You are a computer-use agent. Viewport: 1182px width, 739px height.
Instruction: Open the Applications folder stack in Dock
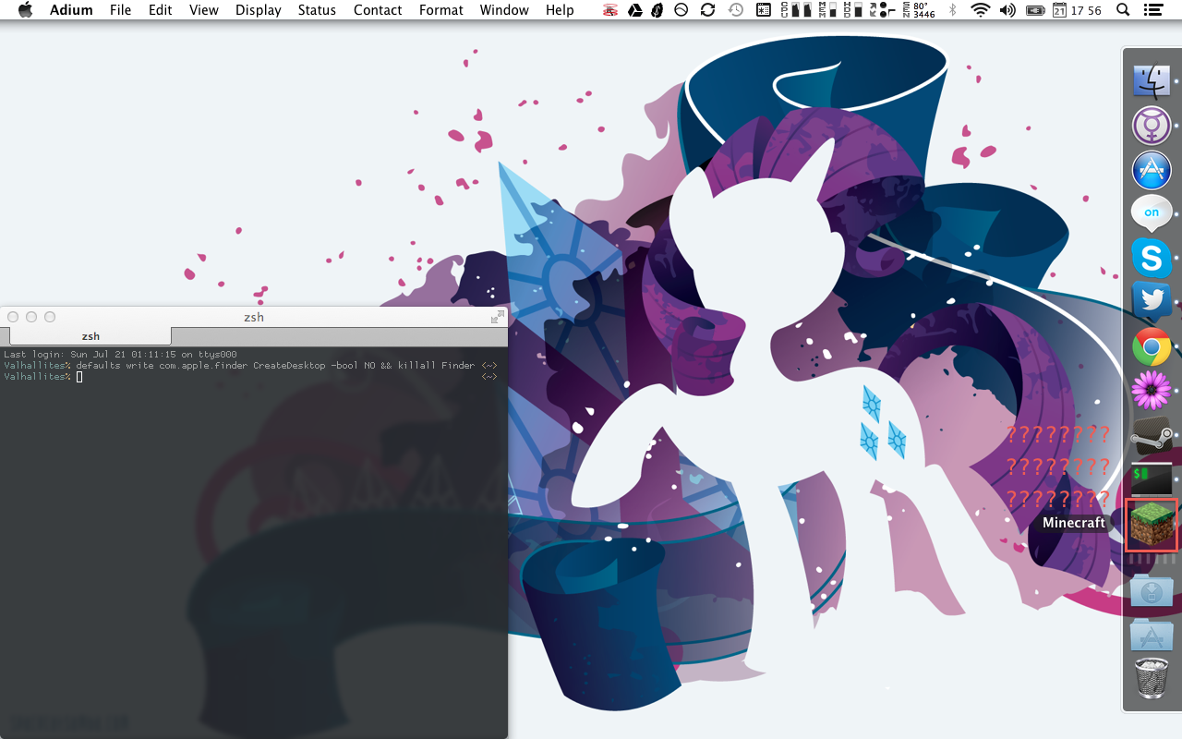tap(1152, 636)
